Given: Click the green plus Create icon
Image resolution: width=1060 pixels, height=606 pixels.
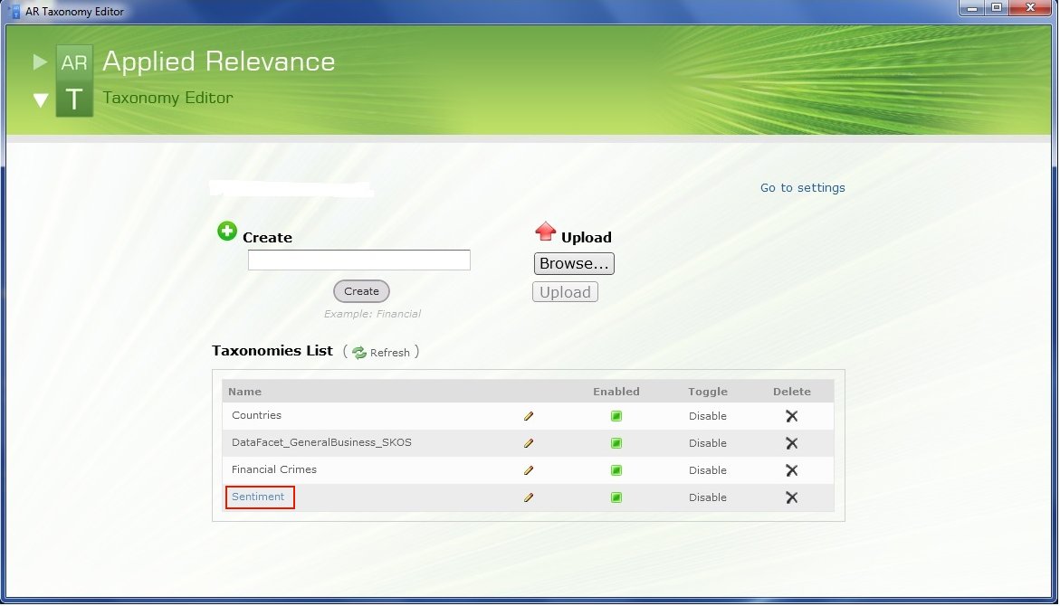Looking at the screenshot, I should coord(227,231).
